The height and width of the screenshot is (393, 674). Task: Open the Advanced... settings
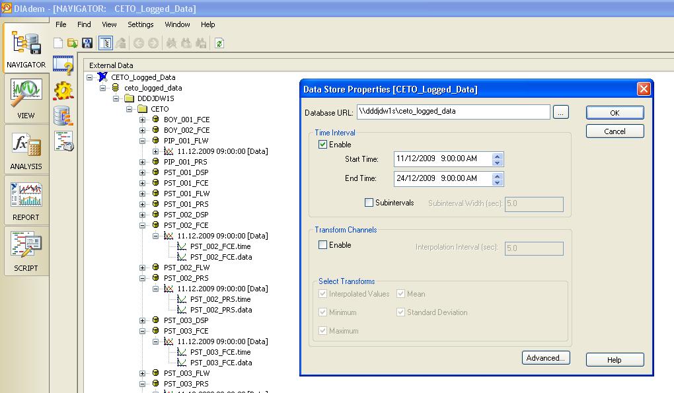(x=546, y=358)
